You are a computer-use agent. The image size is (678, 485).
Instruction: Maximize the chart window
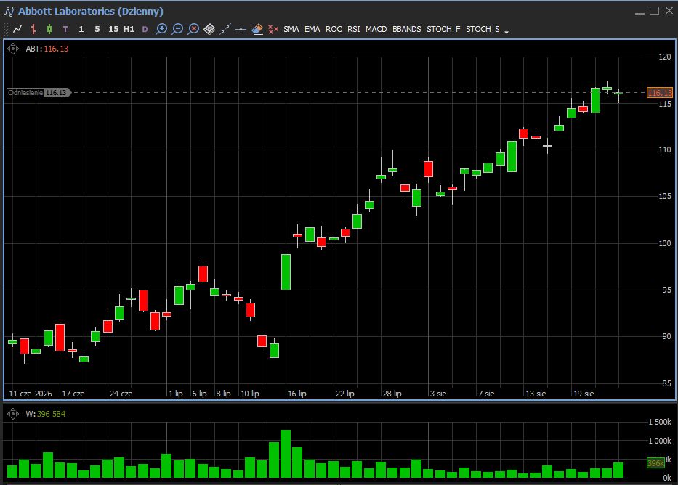(655, 11)
